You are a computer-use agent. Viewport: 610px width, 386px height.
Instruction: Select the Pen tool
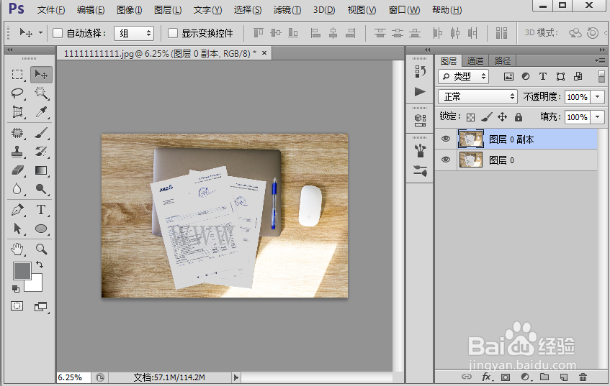pyautogui.click(x=17, y=210)
